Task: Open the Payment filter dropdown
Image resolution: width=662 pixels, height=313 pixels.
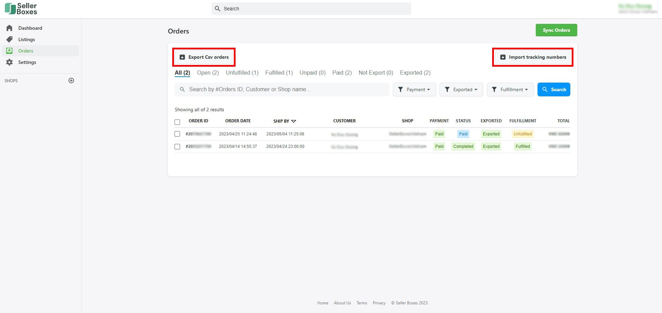Action: [414, 89]
